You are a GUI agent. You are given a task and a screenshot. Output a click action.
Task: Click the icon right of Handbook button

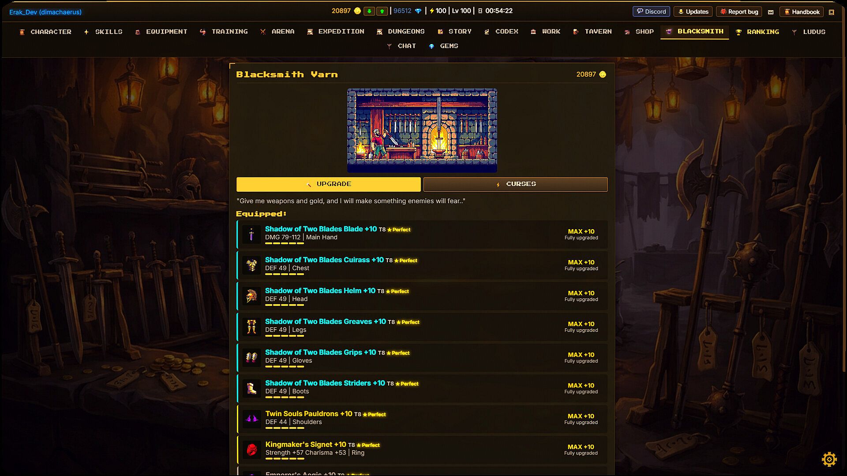click(832, 12)
